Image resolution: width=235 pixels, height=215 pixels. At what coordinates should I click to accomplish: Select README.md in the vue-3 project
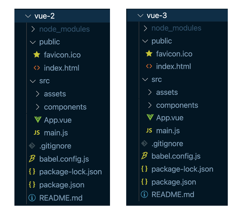(173, 195)
